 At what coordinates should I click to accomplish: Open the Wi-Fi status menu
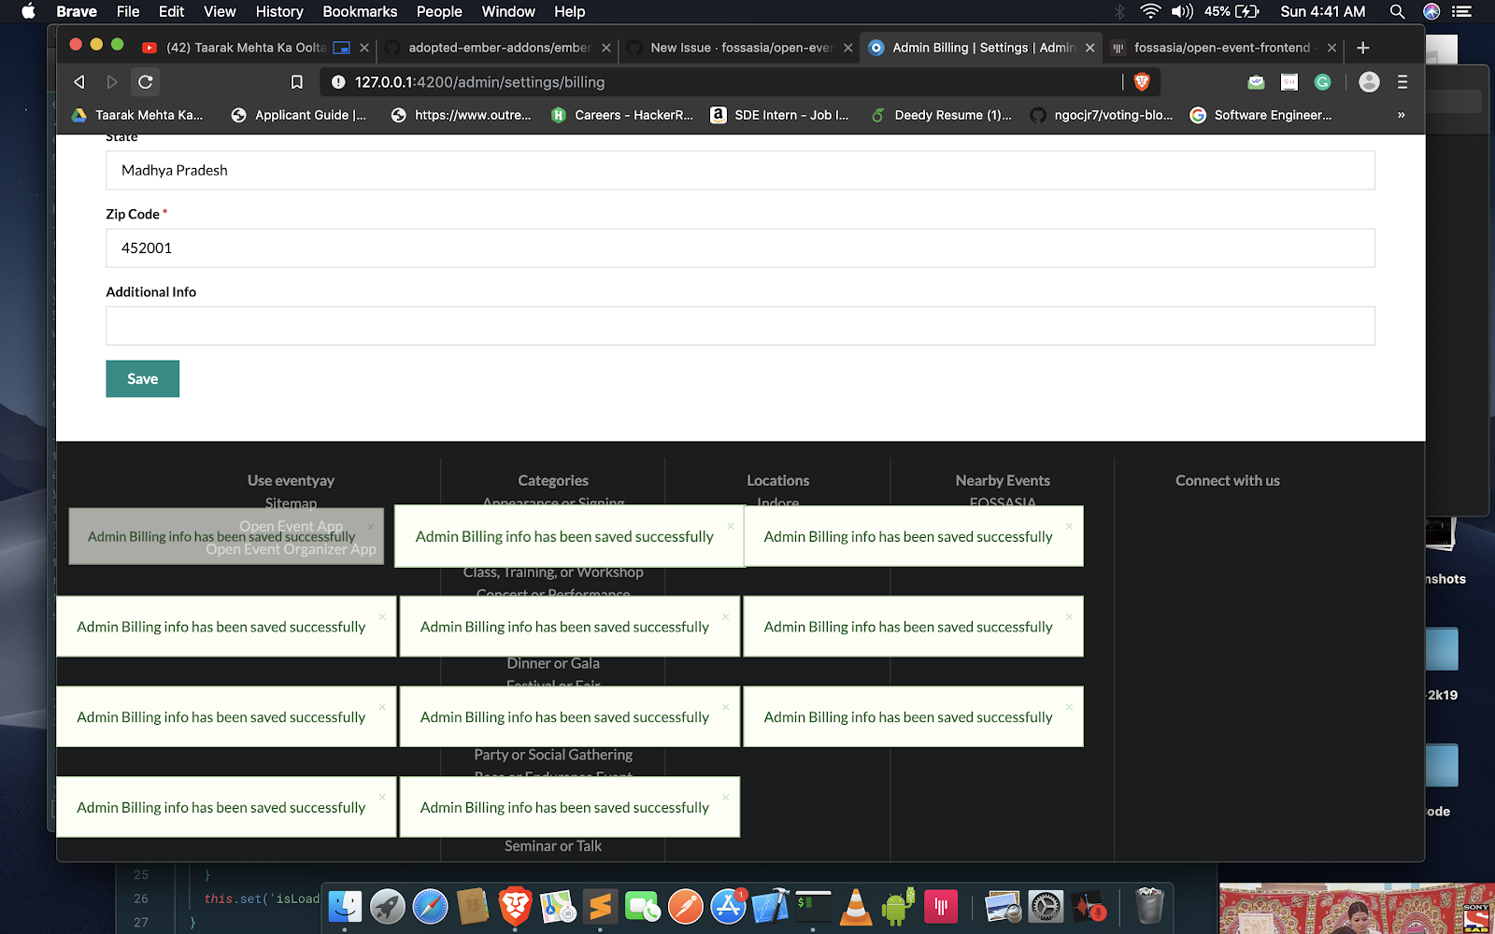(x=1150, y=11)
